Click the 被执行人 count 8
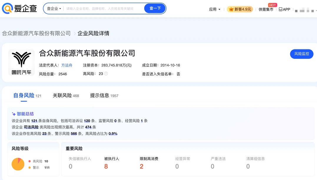317x180 pixels. coord(106,166)
